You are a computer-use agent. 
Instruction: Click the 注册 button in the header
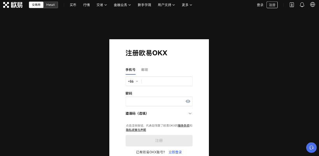(272, 5)
